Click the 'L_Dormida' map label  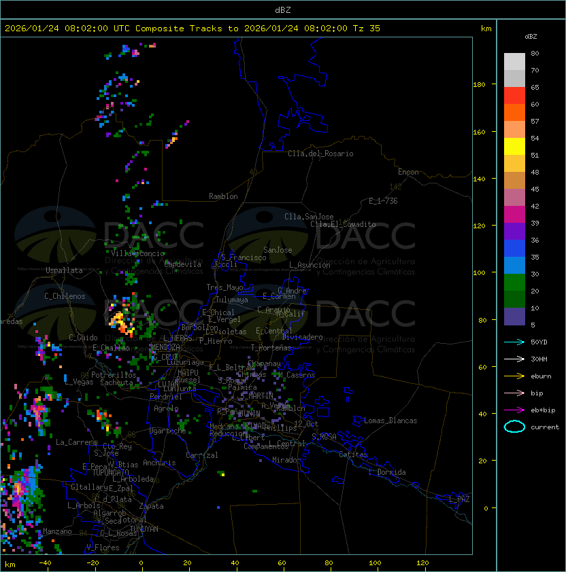click(387, 472)
